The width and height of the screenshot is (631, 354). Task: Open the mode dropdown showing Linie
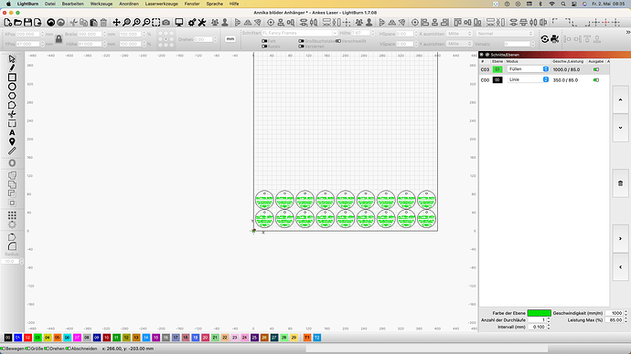point(528,79)
